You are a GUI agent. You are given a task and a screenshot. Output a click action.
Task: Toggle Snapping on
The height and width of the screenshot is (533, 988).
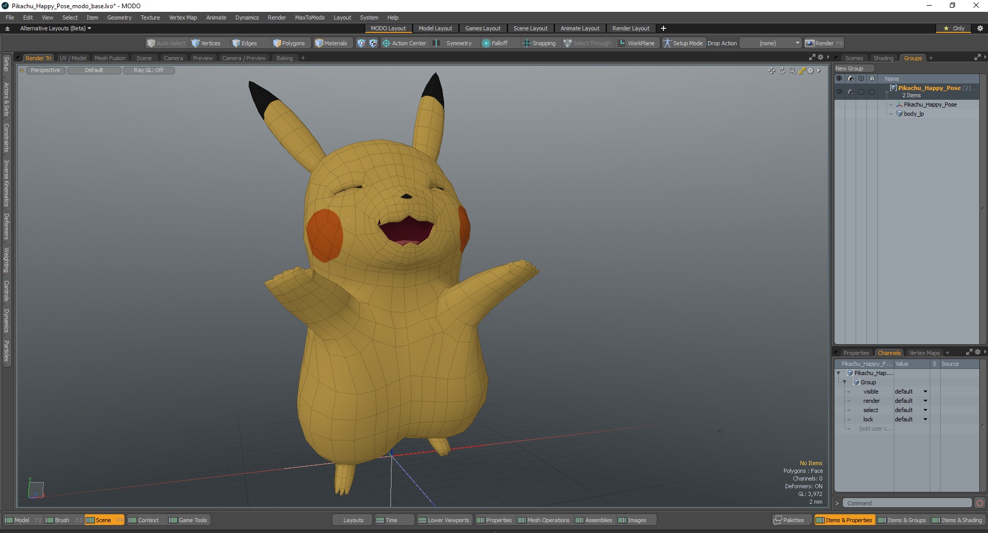coord(539,43)
